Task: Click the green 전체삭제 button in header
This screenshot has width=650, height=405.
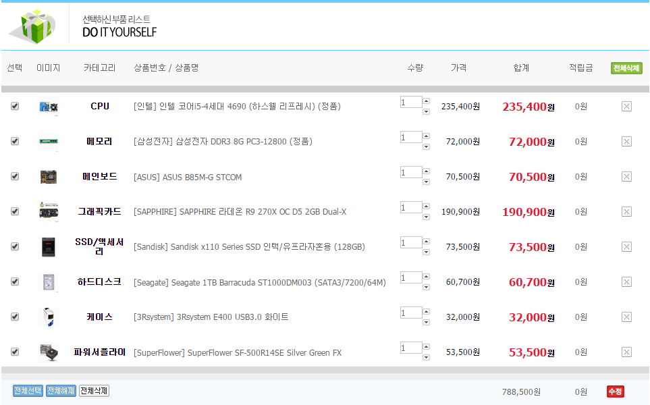Action: click(x=626, y=68)
